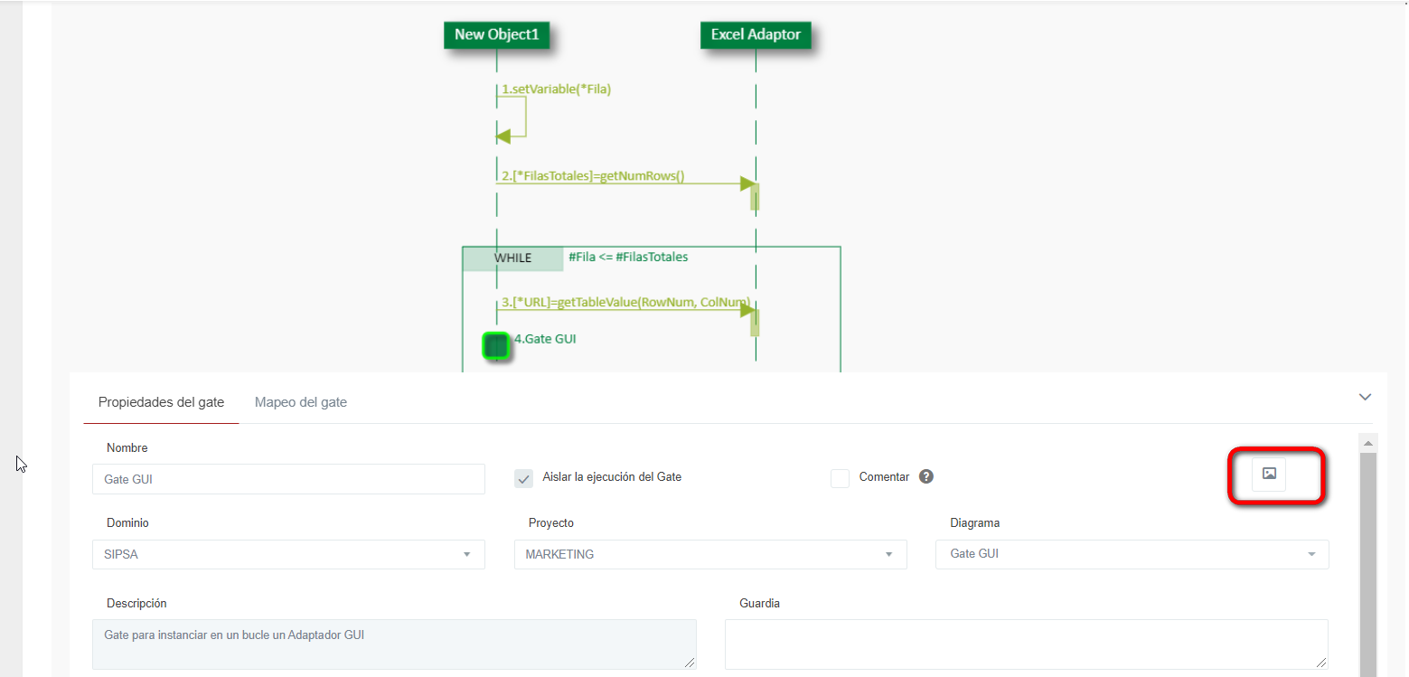Switch to Mapeo del gate tab

pyautogui.click(x=300, y=402)
